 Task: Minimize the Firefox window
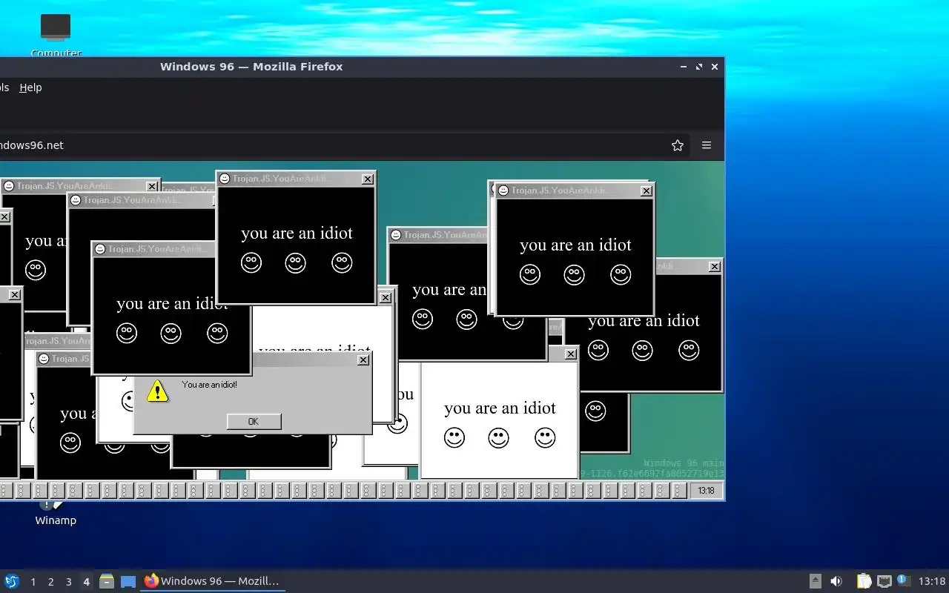[x=684, y=67]
